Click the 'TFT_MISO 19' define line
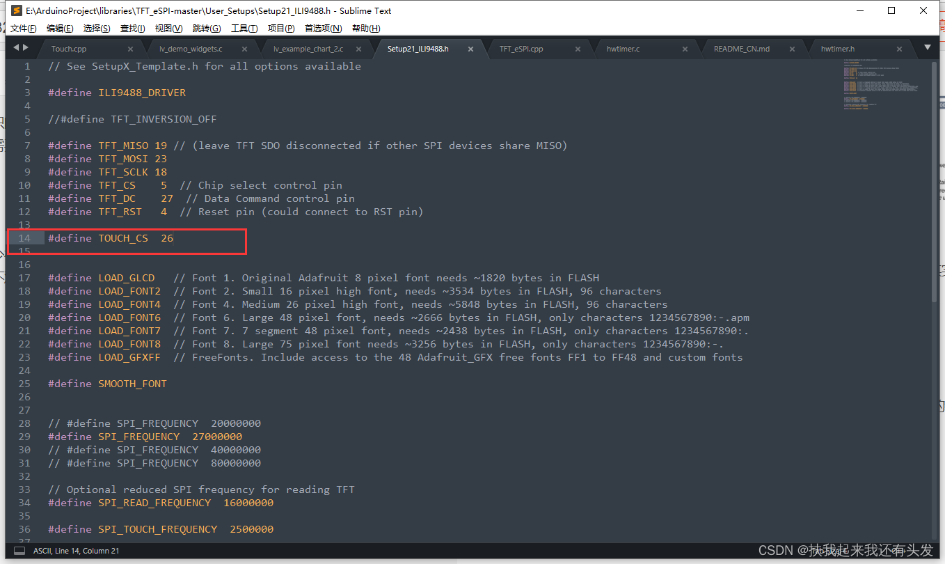Screen dimensions: 945x564 [x=308, y=146]
